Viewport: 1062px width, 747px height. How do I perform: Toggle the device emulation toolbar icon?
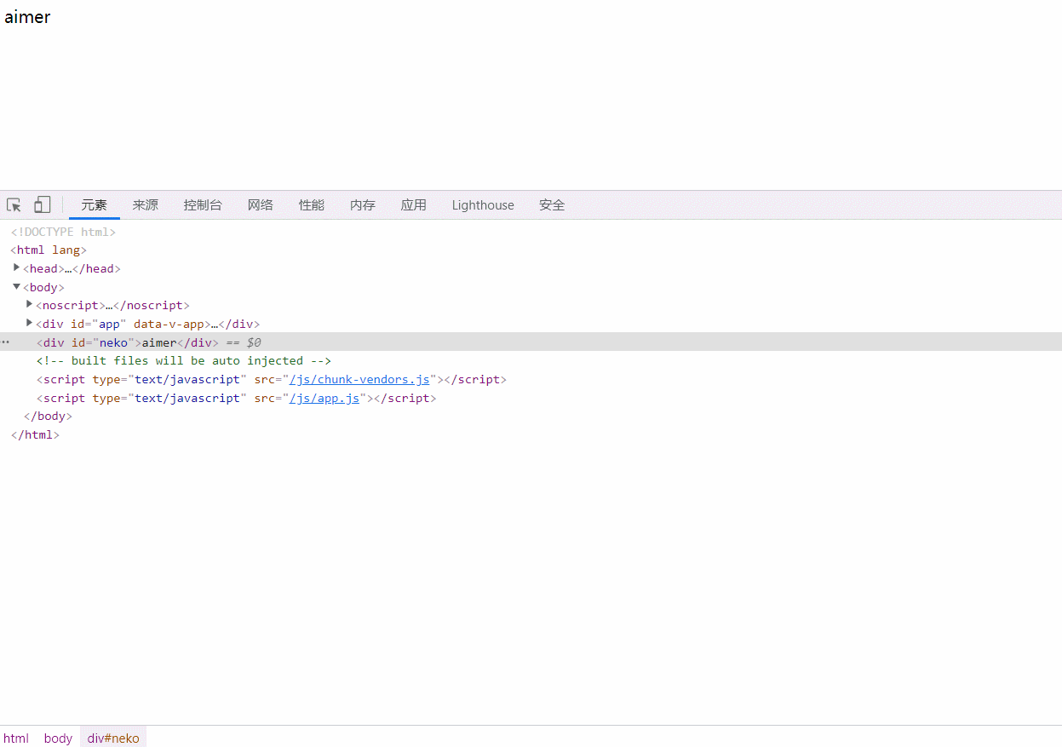(x=41, y=204)
